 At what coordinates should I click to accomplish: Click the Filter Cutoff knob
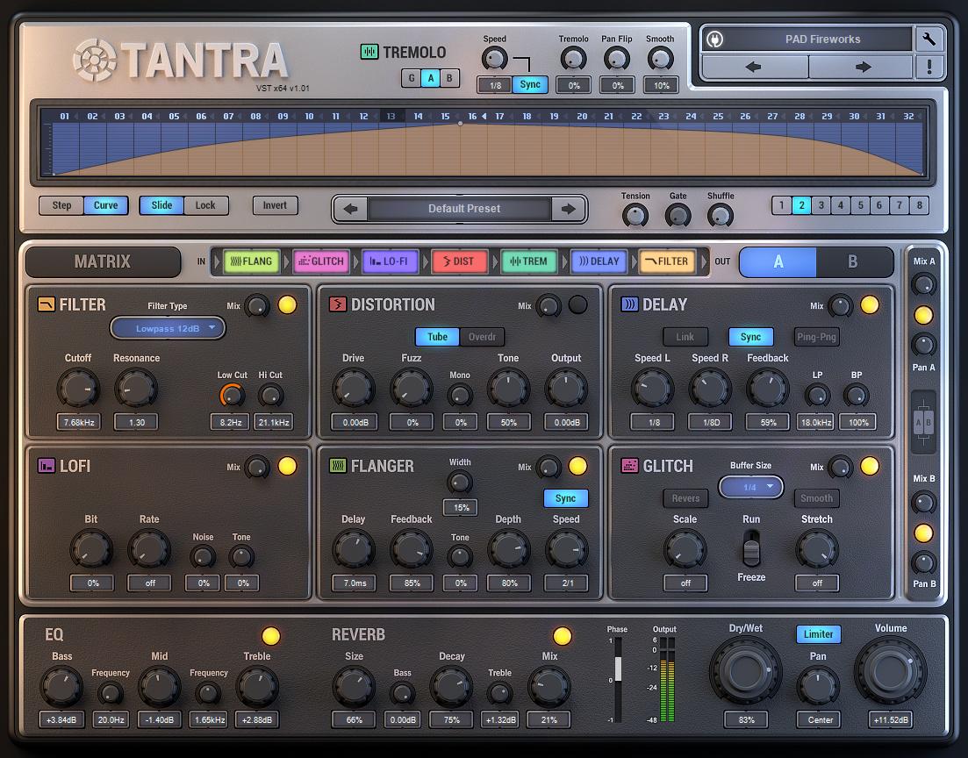[x=78, y=389]
